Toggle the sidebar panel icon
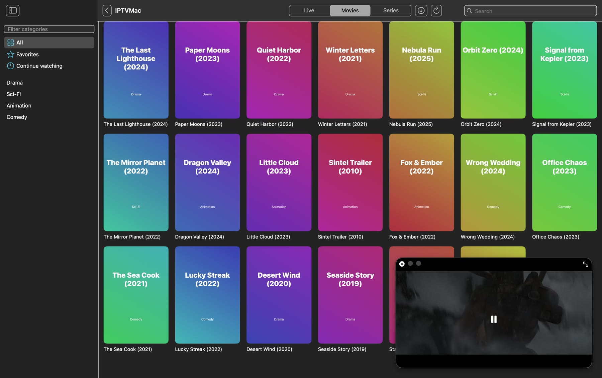 13,10
